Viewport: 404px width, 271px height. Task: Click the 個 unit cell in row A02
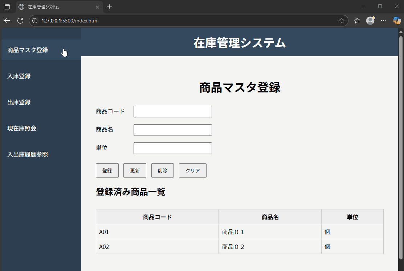click(352, 247)
